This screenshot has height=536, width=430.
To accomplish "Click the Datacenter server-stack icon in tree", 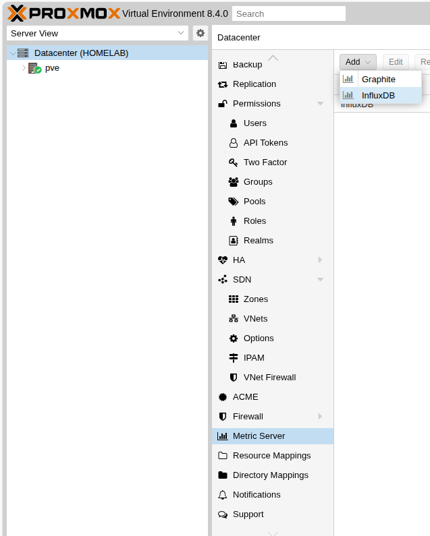I will click(x=23, y=53).
